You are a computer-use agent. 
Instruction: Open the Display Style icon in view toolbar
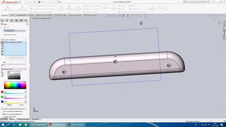[128, 16]
